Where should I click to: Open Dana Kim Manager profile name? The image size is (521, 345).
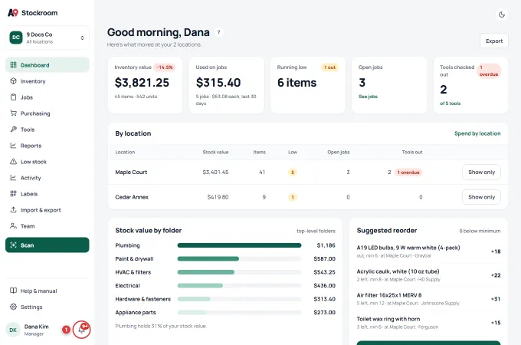pos(36,330)
